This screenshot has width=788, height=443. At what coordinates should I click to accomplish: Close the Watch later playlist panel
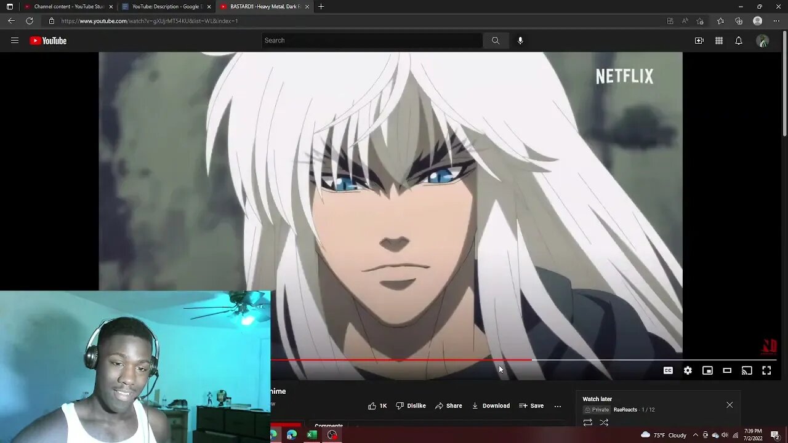click(x=730, y=405)
